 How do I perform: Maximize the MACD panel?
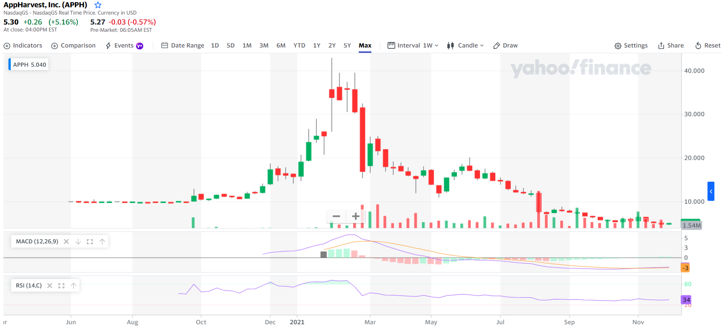(x=90, y=241)
